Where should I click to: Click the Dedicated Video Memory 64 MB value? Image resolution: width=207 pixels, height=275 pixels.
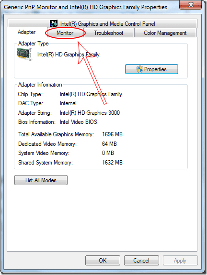109,144
